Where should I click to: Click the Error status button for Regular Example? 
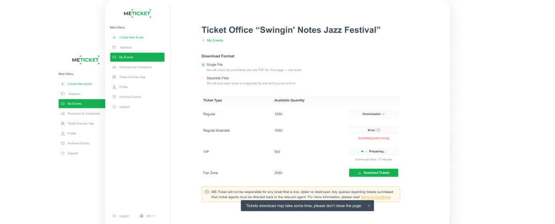373,130
